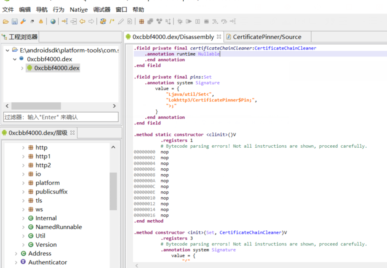The width and height of the screenshot is (387, 268).
Task: Select the NamedRunnable class in hierarchy
Action: coord(58,227)
